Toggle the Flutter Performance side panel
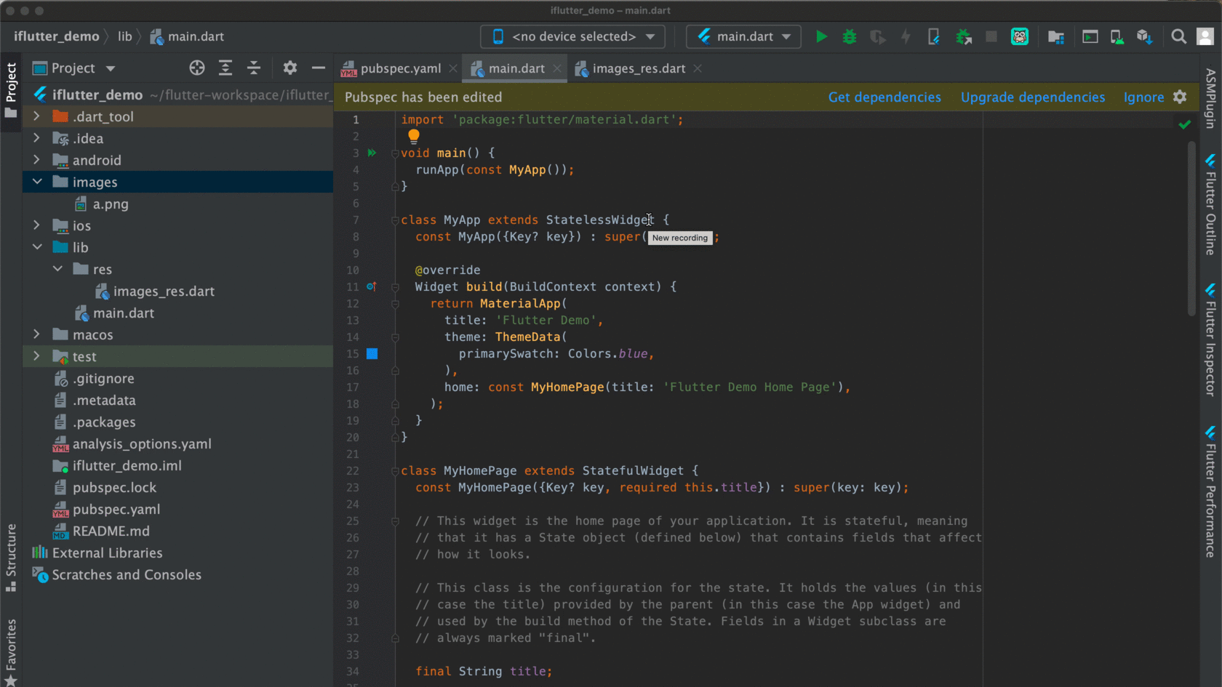The image size is (1222, 687). pyautogui.click(x=1210, y=491)
